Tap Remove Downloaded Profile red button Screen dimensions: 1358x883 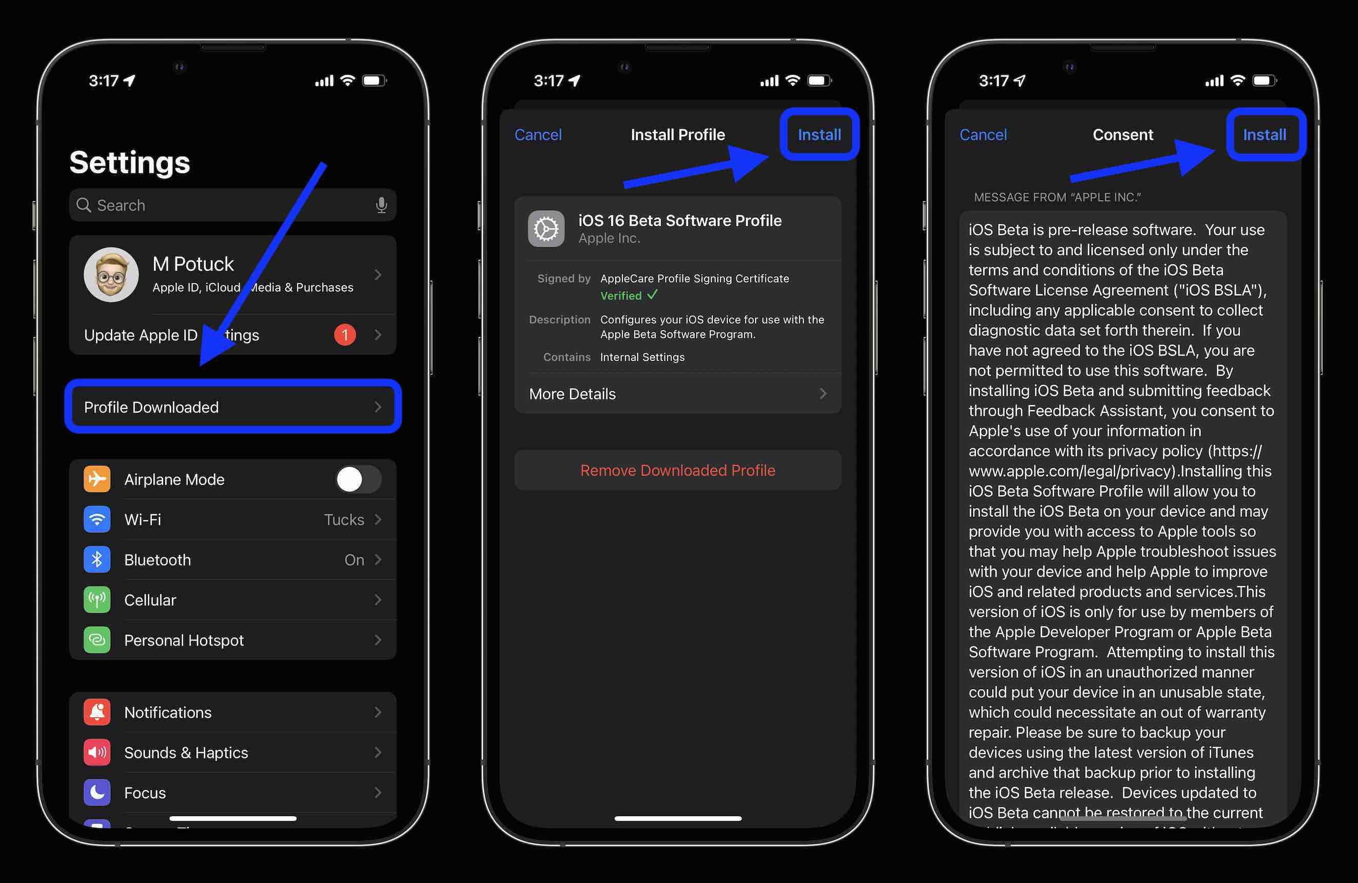tap(678, 471)
